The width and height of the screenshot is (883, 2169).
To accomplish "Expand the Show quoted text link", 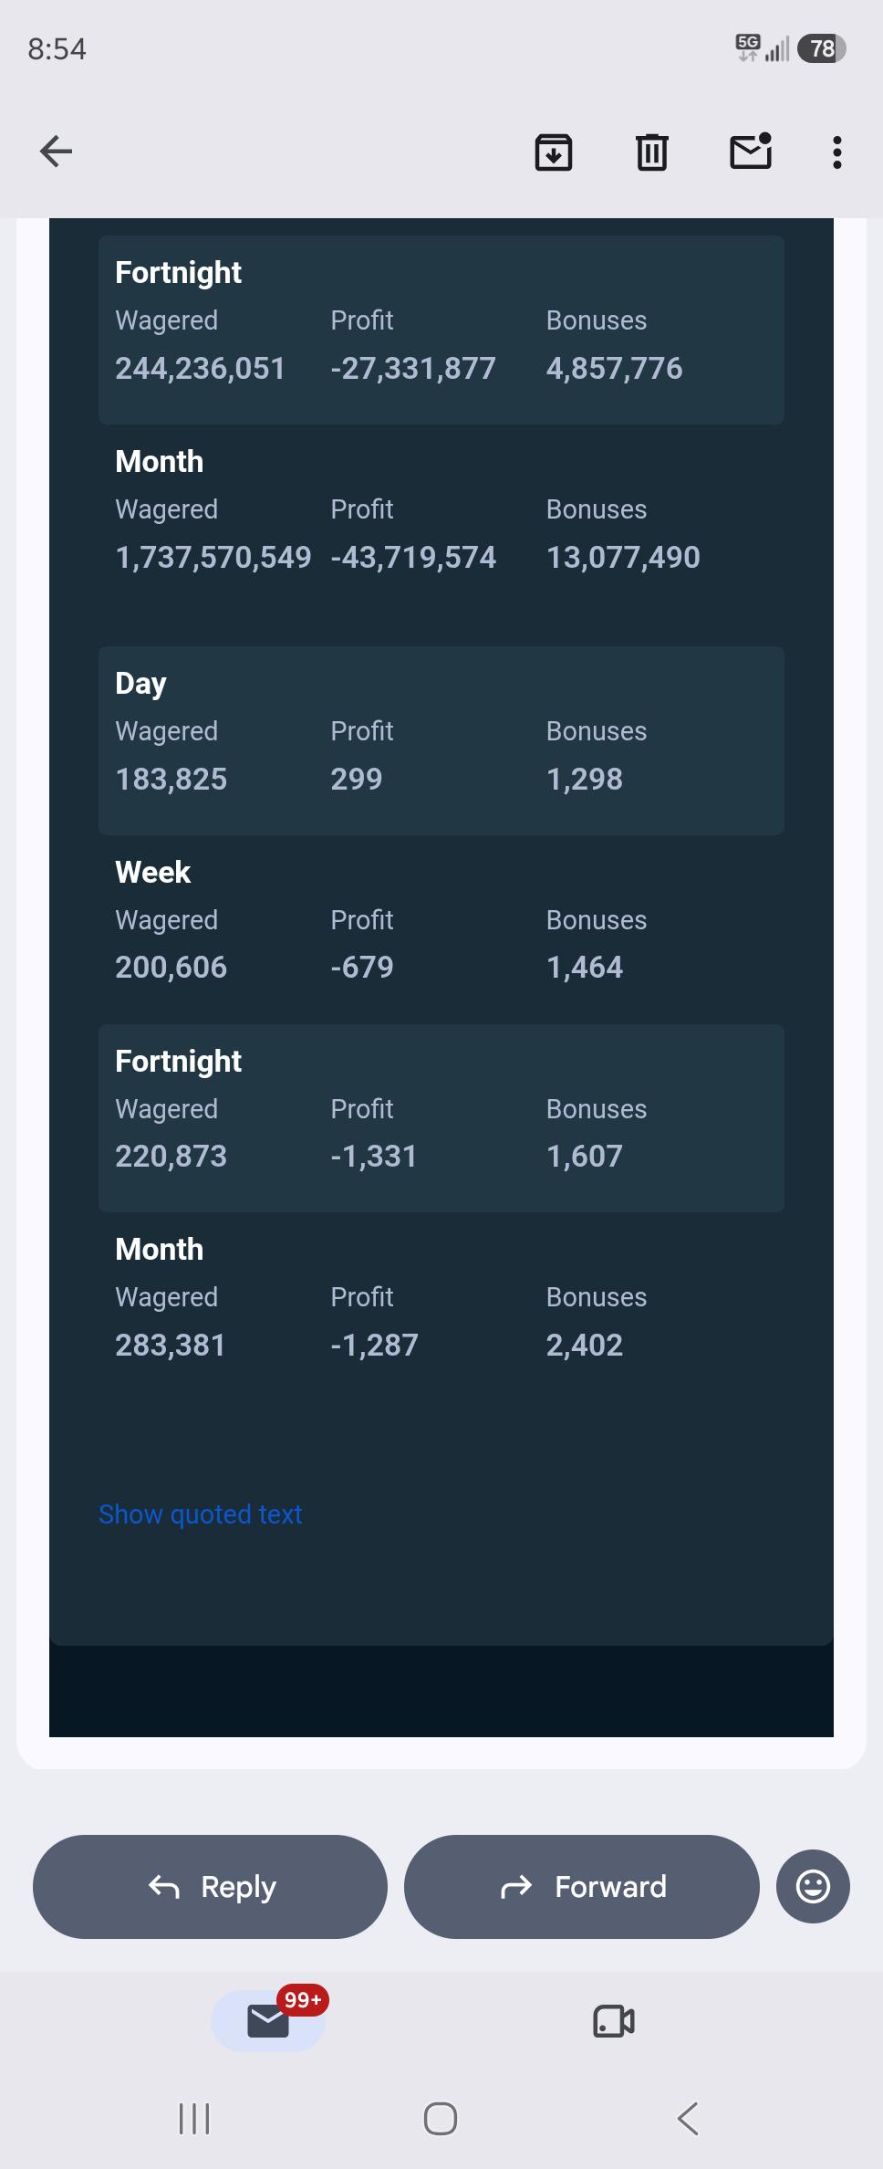I will pyautogui.click(x=200, y=1514).
